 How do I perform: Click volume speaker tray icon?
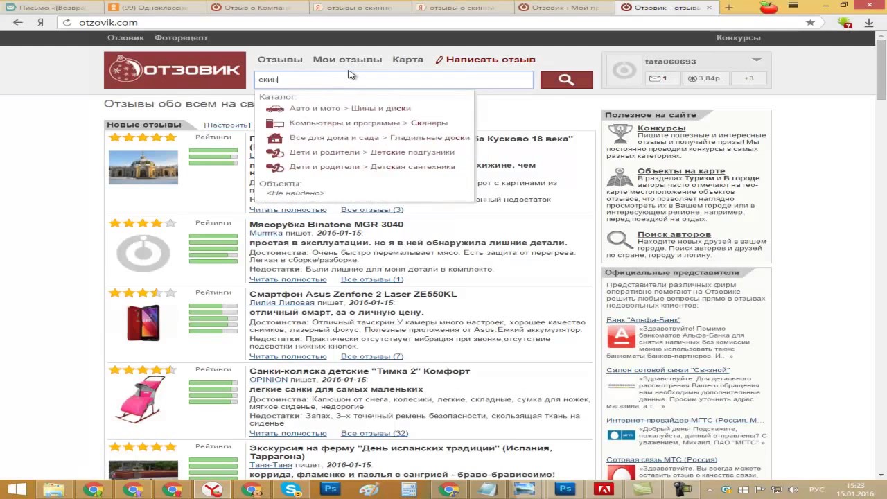pyautogui.click(x=793, y=490)
